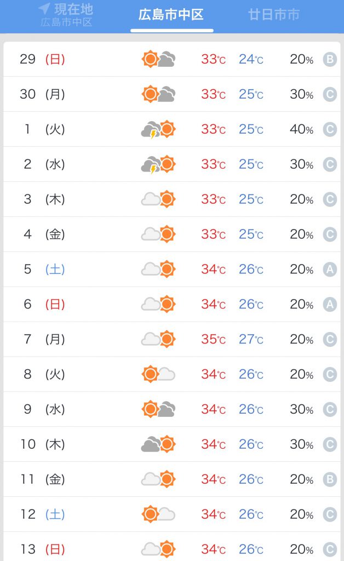Open the 広島市中区 tab
Viewport: 344px width, 561px height.
(x=171, y=15)
